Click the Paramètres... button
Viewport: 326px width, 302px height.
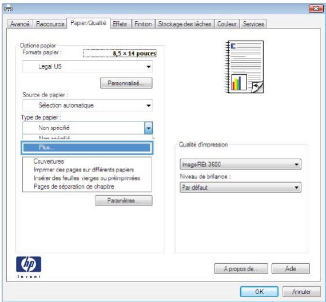(124, 201)
